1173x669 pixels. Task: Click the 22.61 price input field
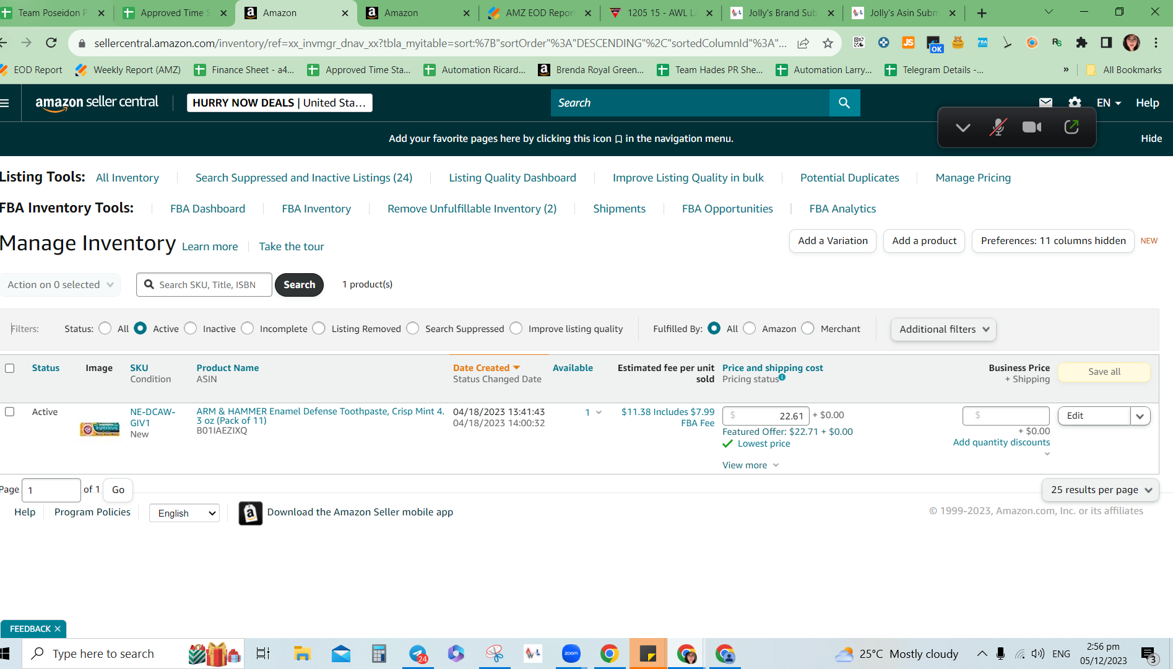pyautogui.click(x=766, y=416)
